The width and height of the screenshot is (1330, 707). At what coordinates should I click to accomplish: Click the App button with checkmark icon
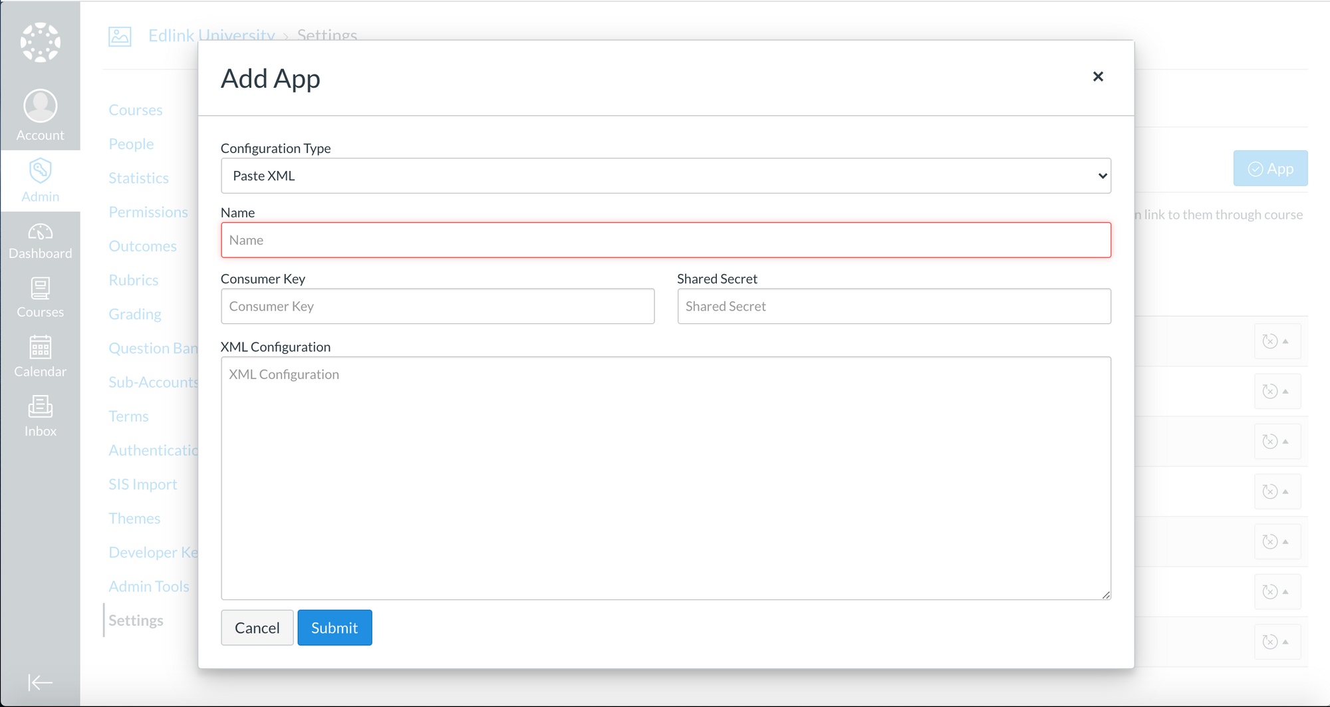1269,168
